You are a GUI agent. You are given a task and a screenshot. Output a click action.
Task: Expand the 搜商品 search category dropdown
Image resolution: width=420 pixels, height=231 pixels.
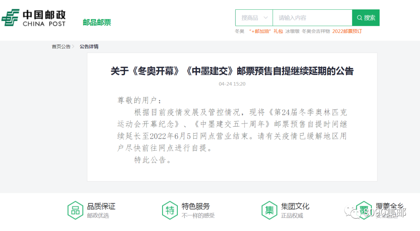[x=254, y=18]
